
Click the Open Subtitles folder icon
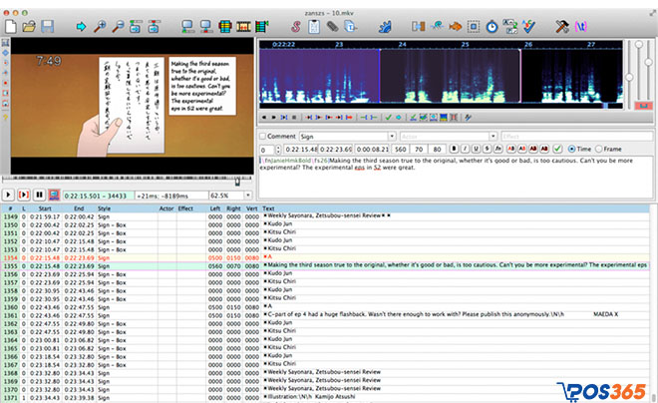[30, 24]
